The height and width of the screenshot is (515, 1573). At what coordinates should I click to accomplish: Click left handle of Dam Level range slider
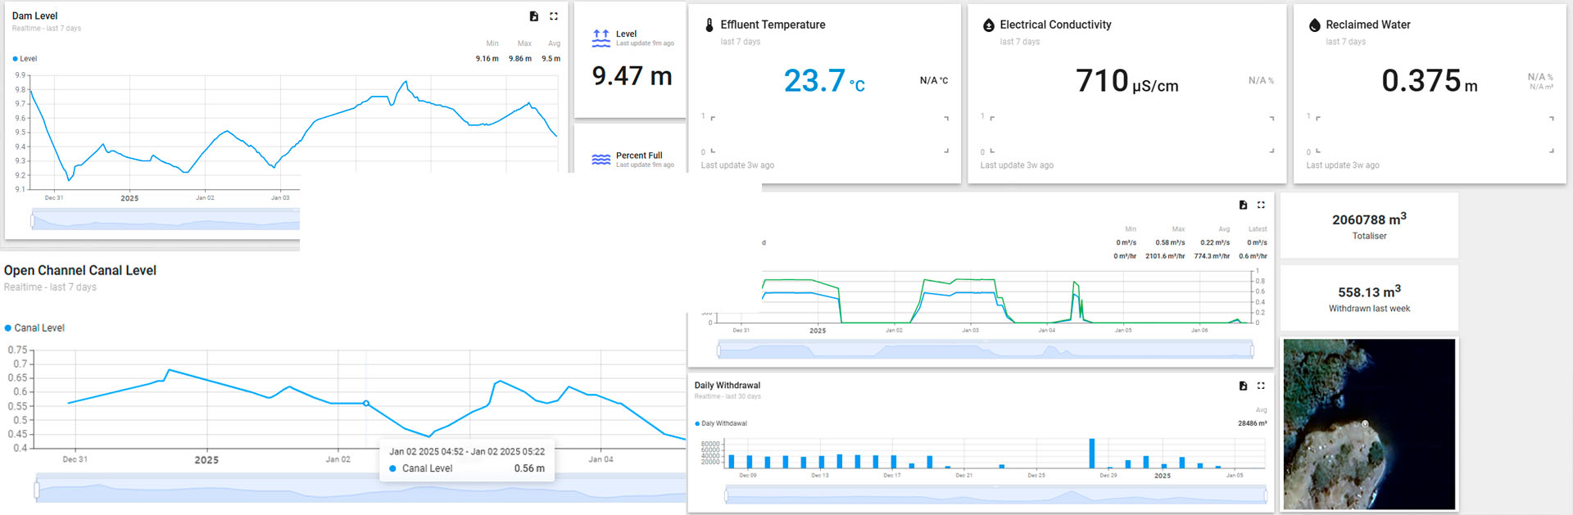click(x=33, y=219)
